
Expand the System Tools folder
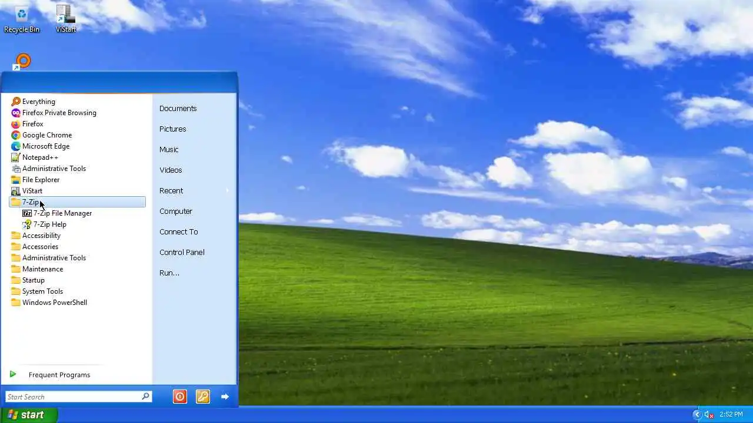coord(37,291)
